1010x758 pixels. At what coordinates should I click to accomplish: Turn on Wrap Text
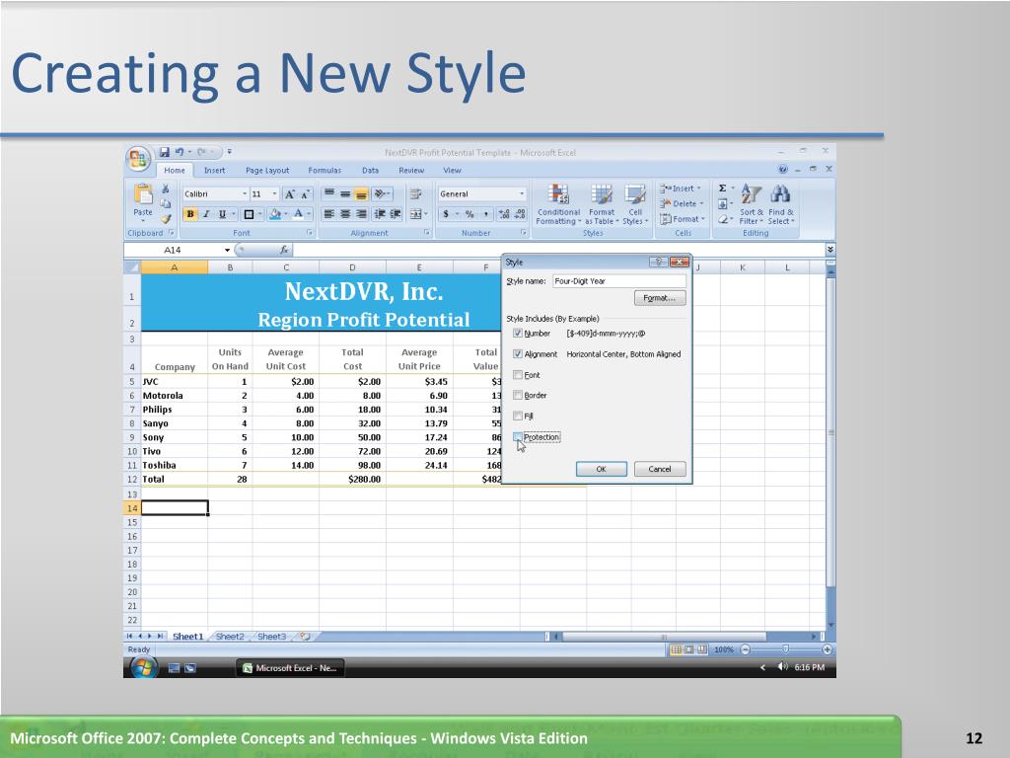415,194
